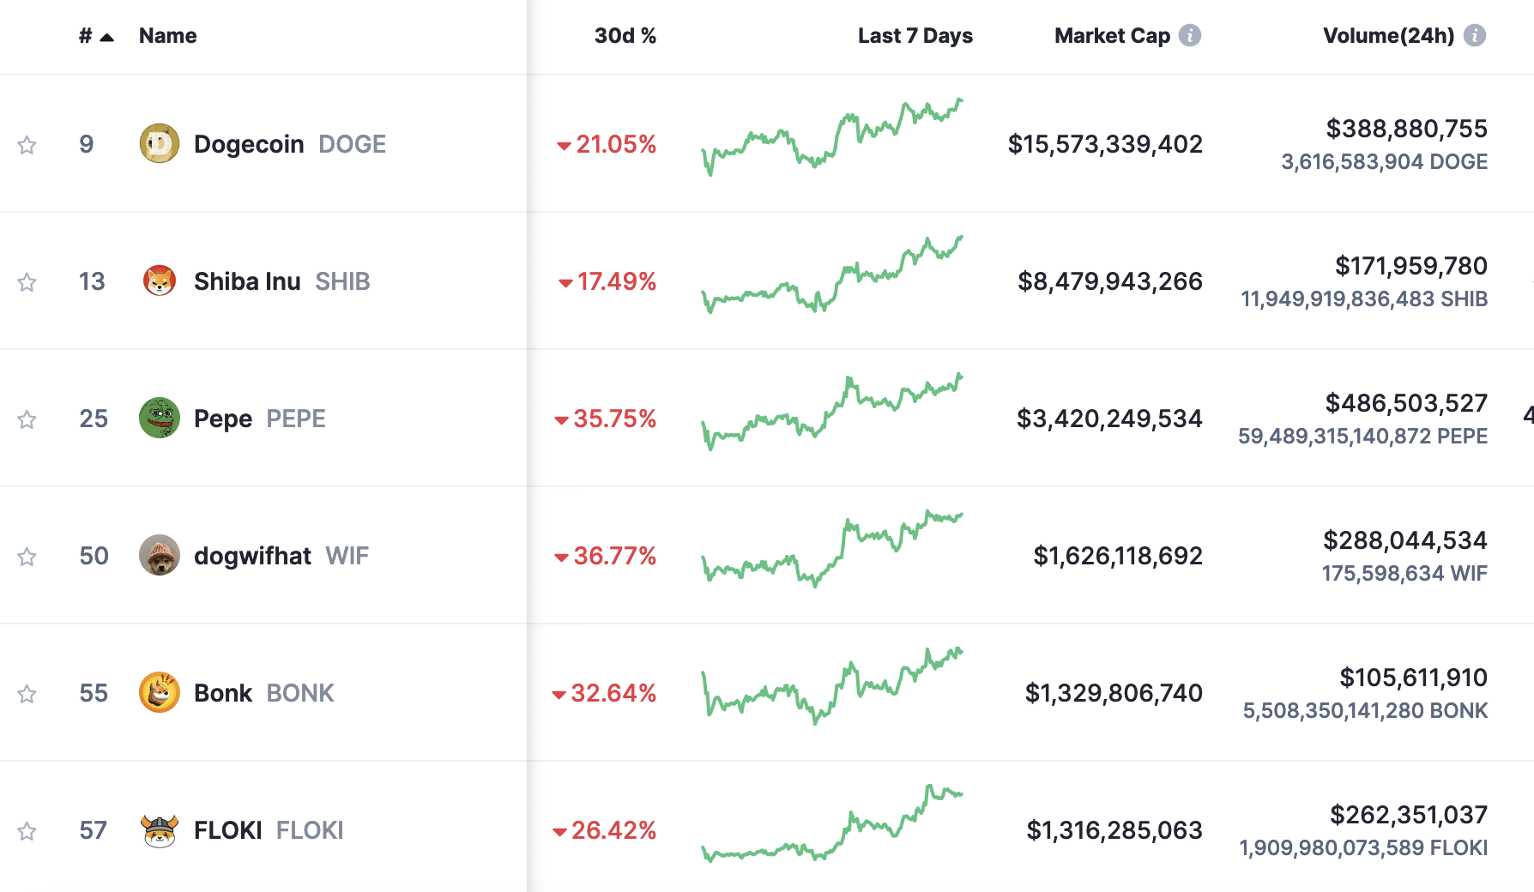This screenshot has height=892, width=1534.
Task: Star Shiba Inu to add to watchlist
Action: pos(27,282)
